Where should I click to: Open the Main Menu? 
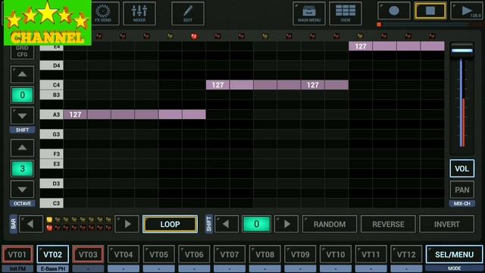pyautogui.click(x=309, y=14)
